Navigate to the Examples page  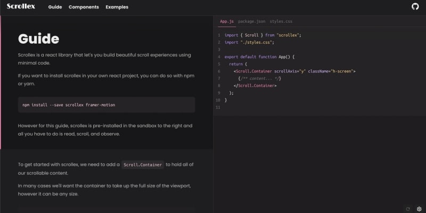pos(117,7)
